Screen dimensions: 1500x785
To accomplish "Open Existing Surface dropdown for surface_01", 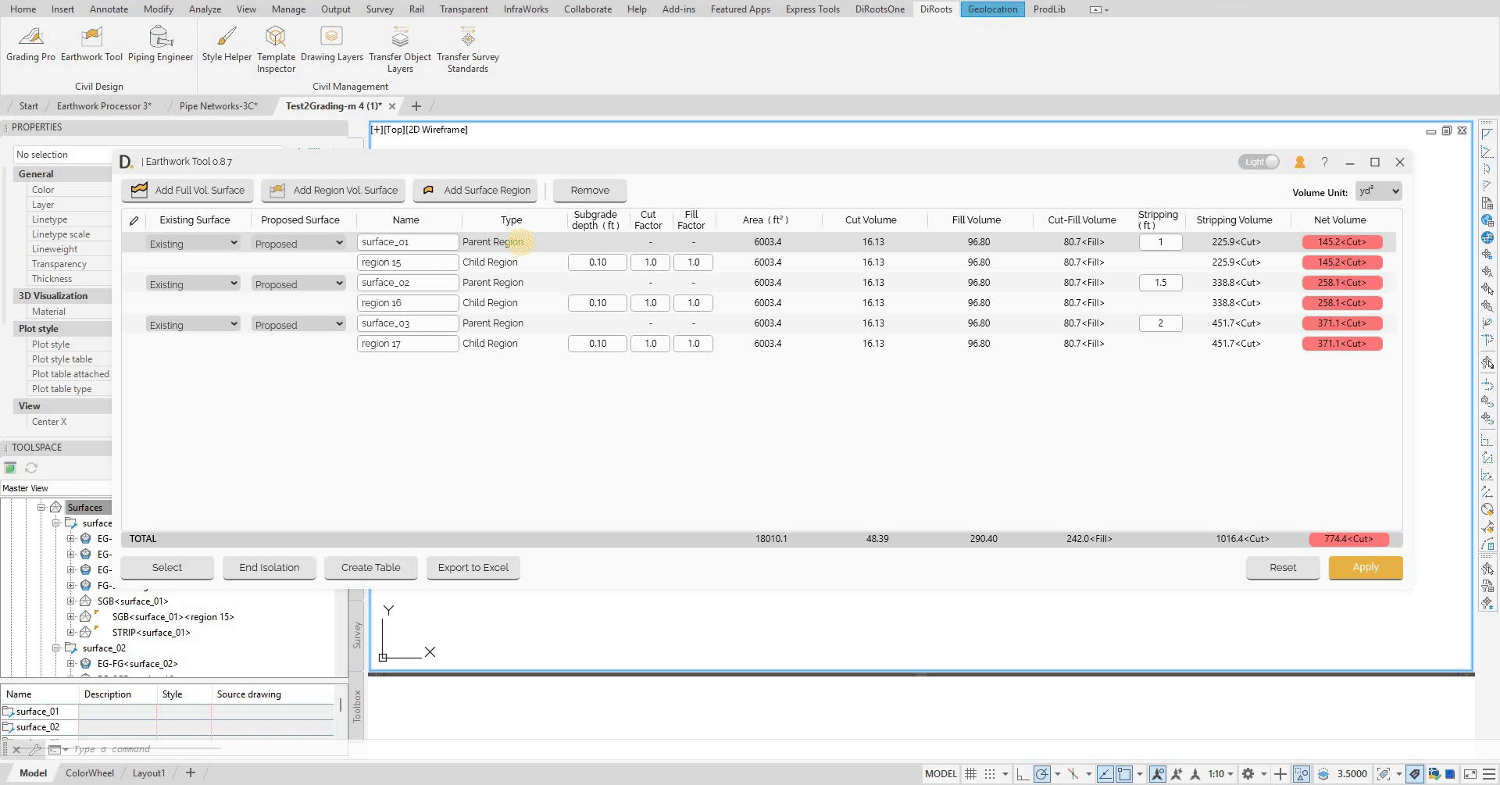I will pyautogui.click(x=193, y=244).
